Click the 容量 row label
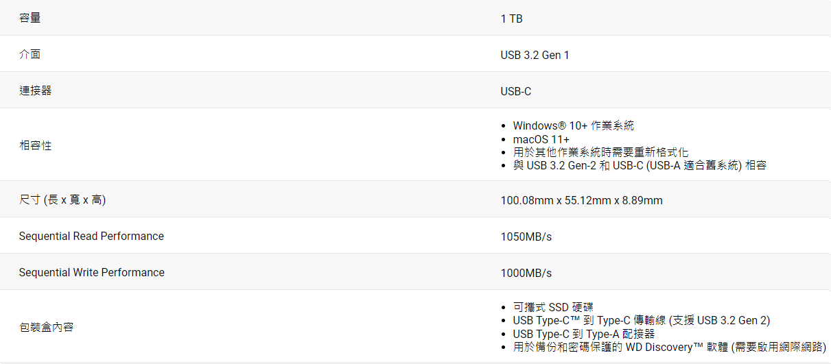 (30, 18)
